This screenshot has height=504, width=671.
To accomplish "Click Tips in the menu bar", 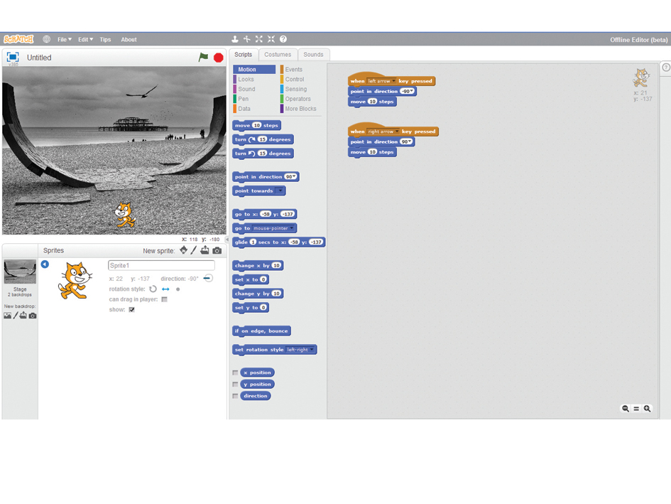I will [x=105, y=39].
